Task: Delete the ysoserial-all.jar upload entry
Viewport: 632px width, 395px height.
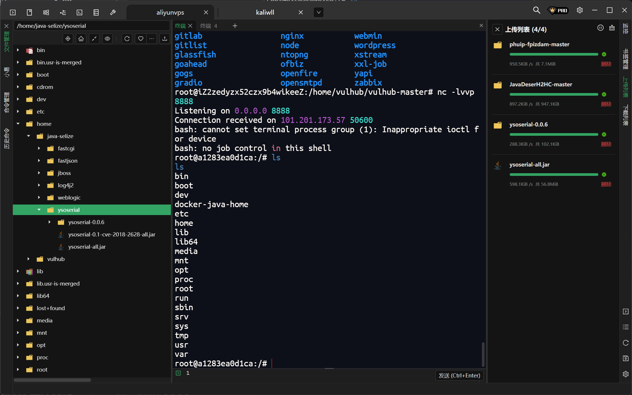Action: 606,184
